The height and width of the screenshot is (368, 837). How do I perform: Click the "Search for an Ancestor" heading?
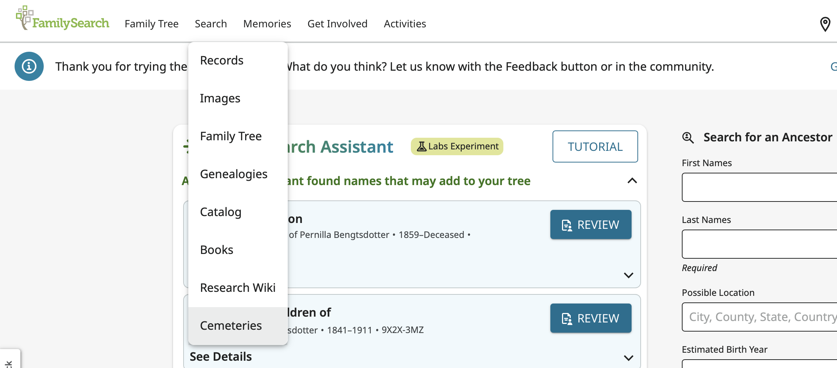(x=768, y=137)
